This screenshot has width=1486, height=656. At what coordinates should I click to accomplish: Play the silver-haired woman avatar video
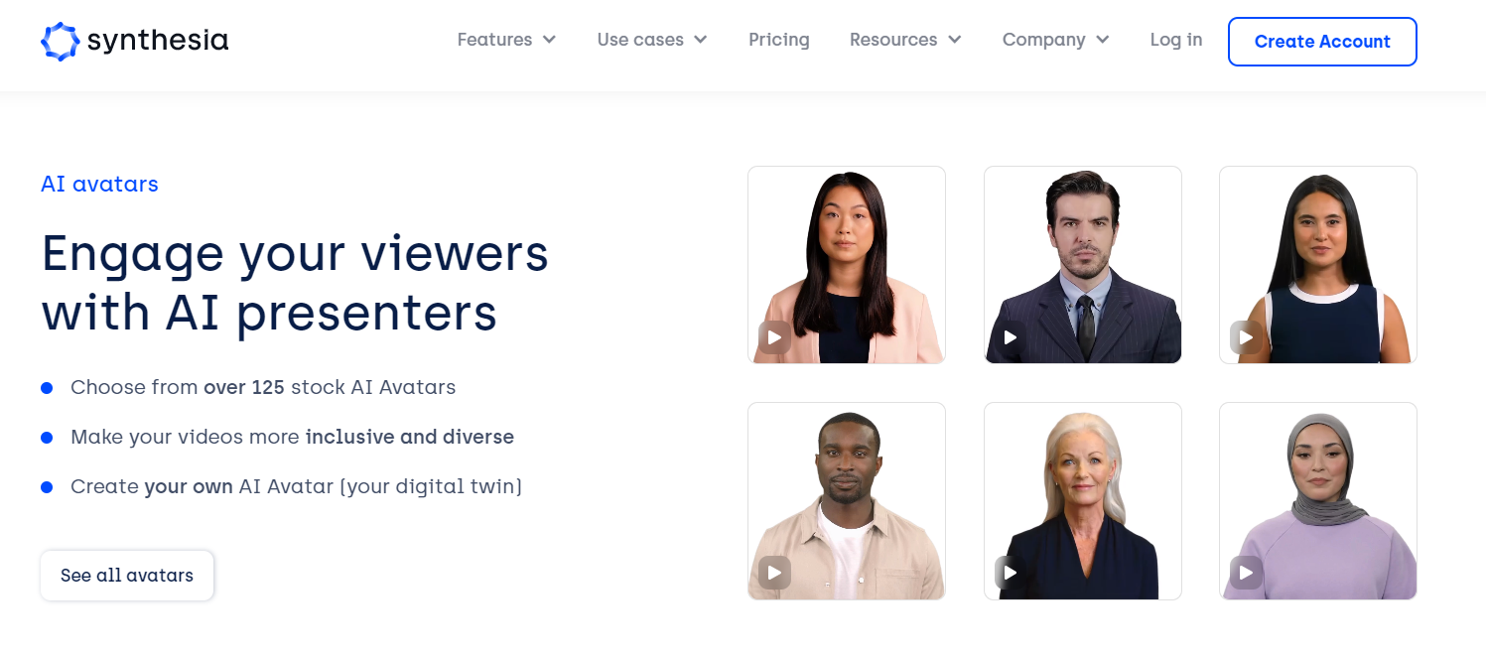(1011, 573)
